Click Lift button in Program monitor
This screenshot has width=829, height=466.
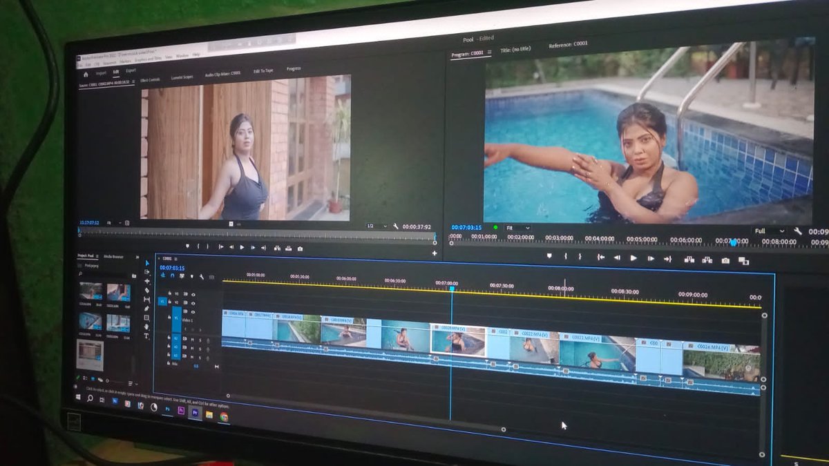pos(689,260)
